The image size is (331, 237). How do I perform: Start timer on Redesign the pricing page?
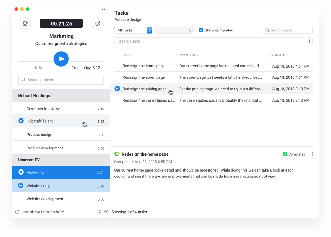[x=117, y=89]
